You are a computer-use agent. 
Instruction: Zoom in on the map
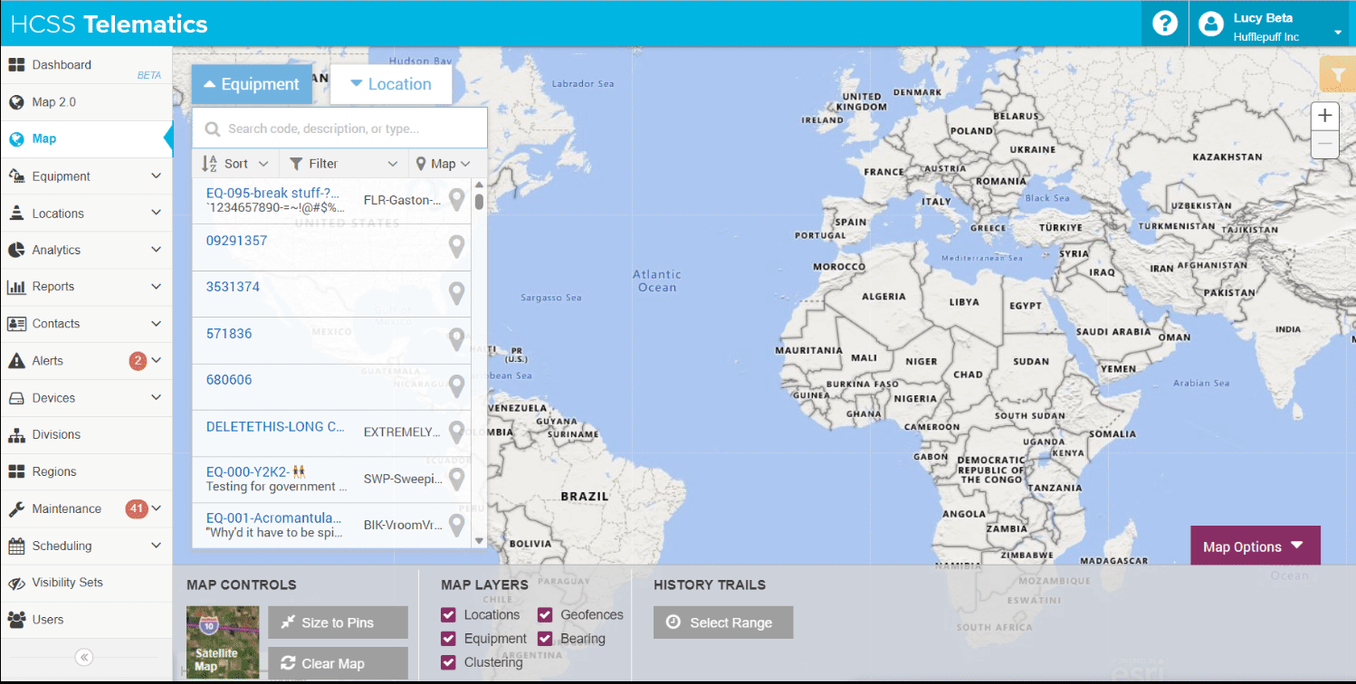coord(1325,116)
